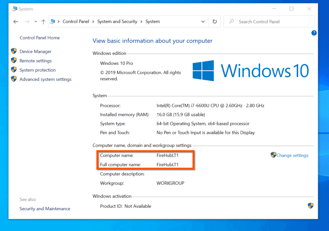Click the View basic information heading

pos(153,41)
